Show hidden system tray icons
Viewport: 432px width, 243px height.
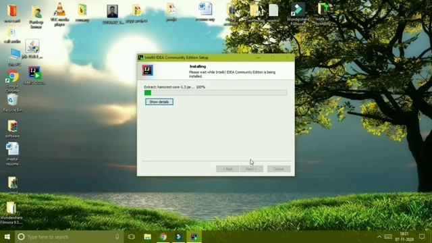point(379,237)
